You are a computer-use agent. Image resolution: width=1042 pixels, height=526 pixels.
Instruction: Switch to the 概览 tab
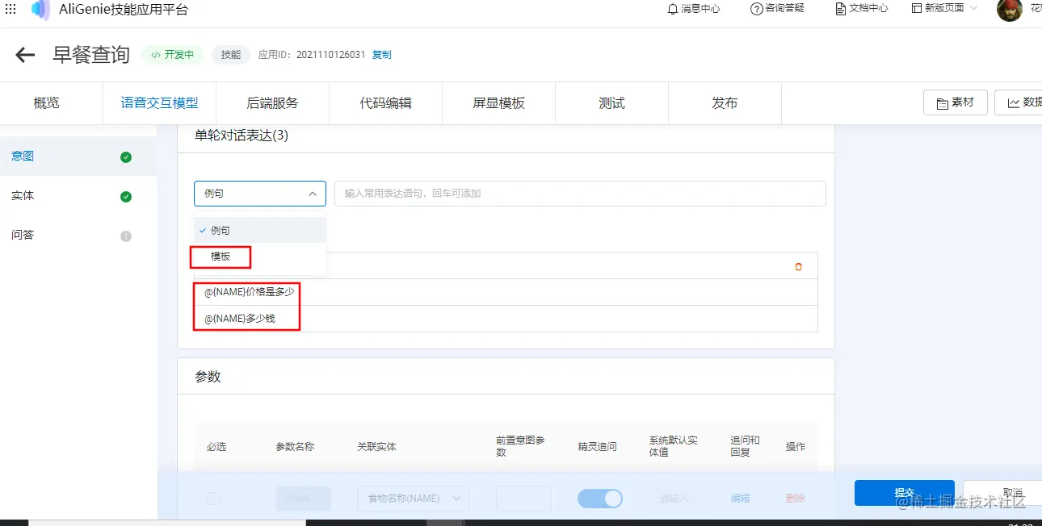47,103
